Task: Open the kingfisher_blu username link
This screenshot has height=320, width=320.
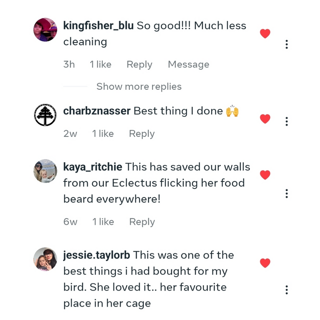Action: point(98,26)
